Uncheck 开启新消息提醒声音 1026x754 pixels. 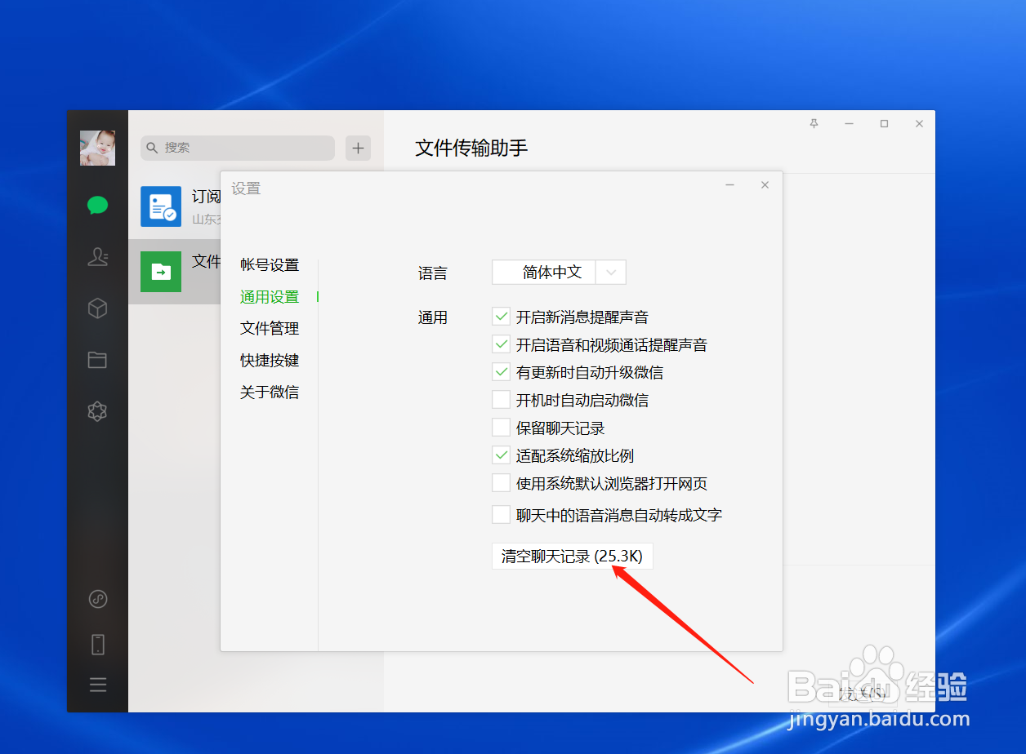click(x=501, y=317)
